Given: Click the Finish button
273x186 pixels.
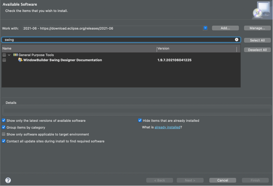Looking at the screenshot, I should (x=255, y=180).
